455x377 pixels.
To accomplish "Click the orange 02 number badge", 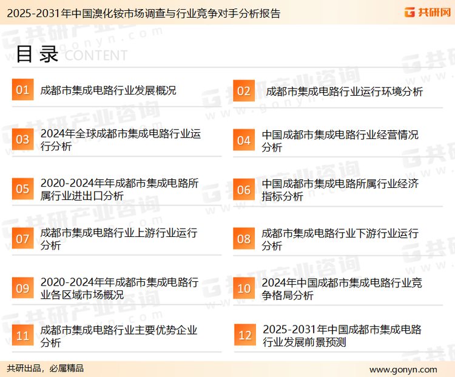I will 244,91.
